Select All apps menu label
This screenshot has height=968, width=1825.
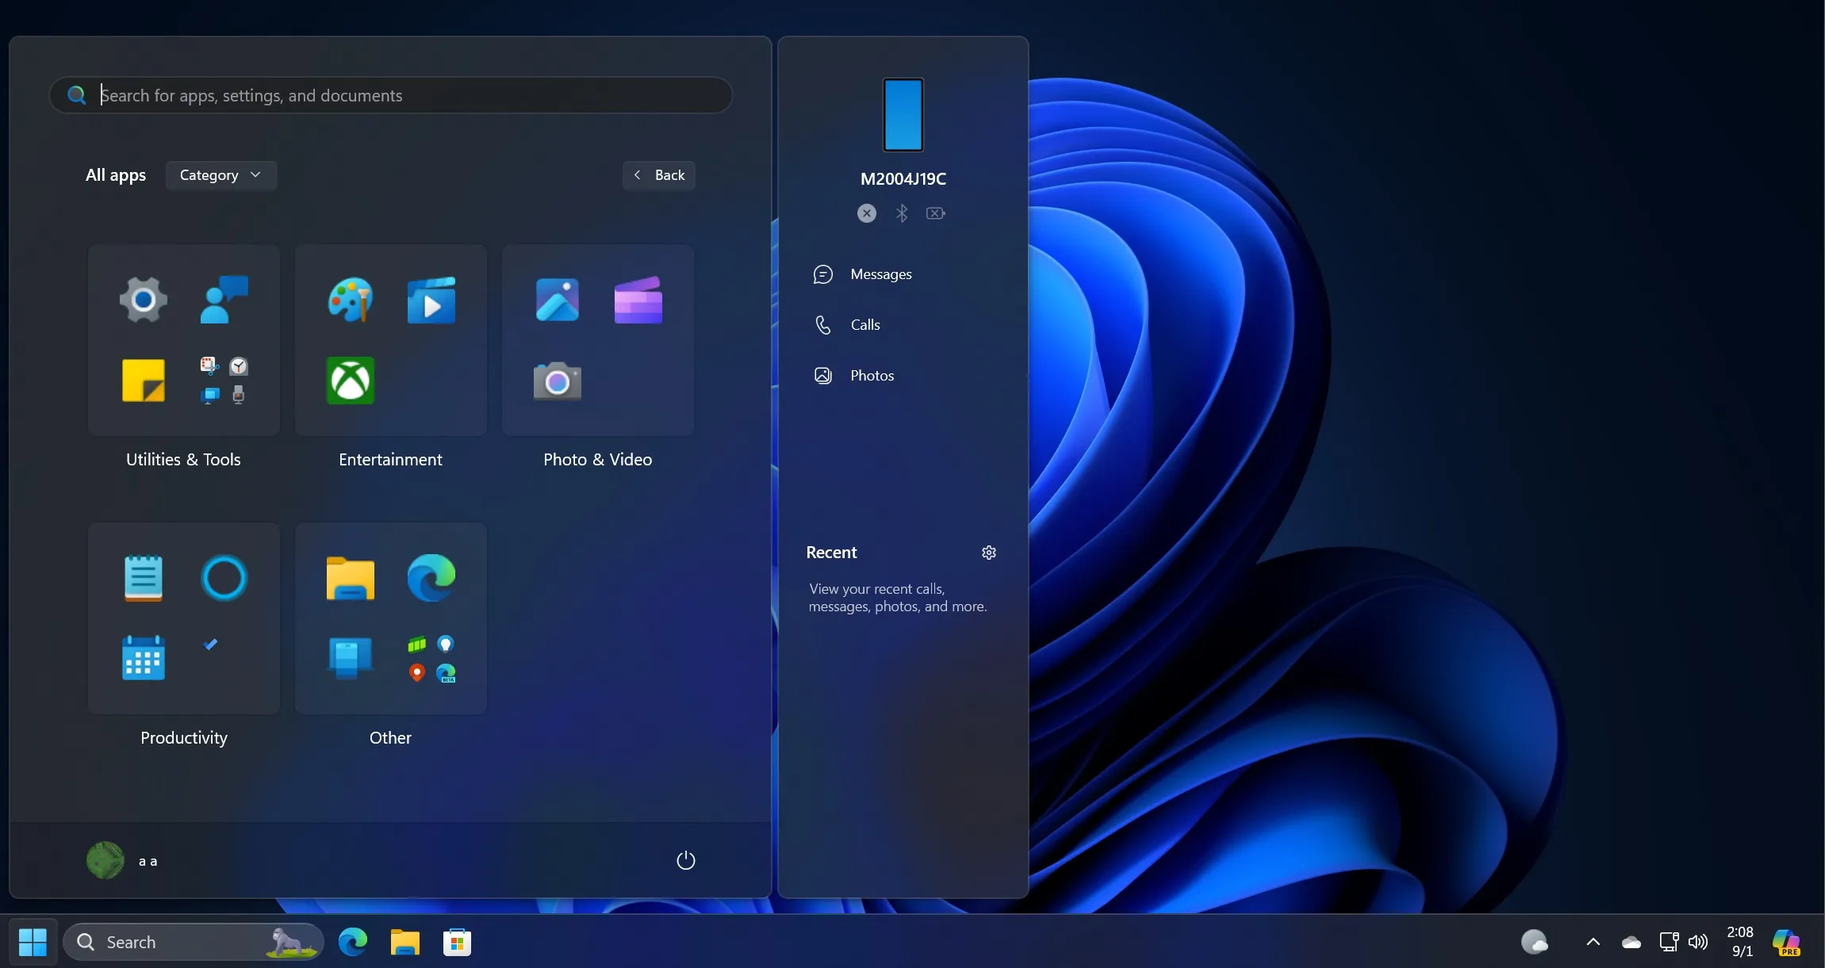(x=115, y=174)
